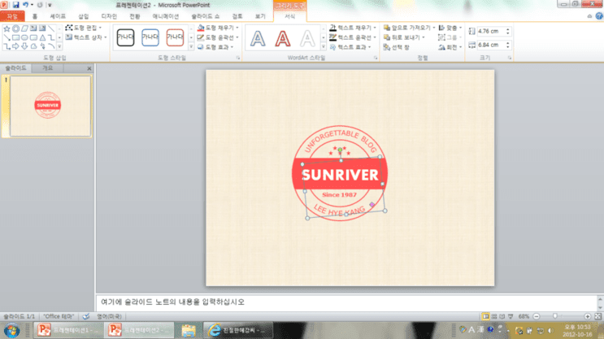This screenshot has height=339, width=604.
Task: Undo the last action
Action: tap(25, 5)
